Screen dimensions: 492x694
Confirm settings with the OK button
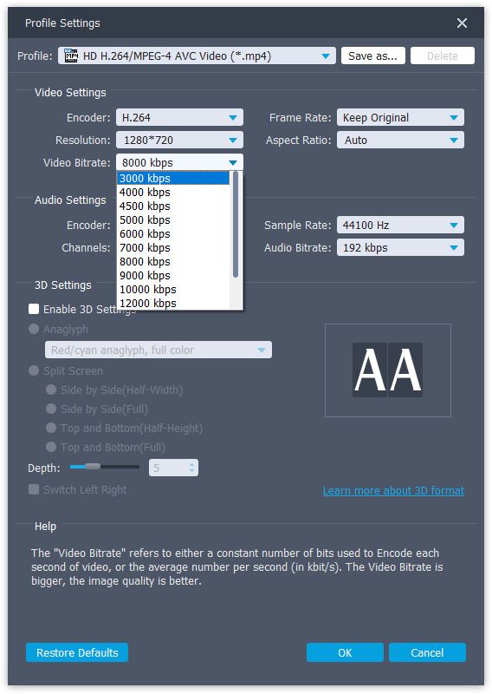(345, 653)
